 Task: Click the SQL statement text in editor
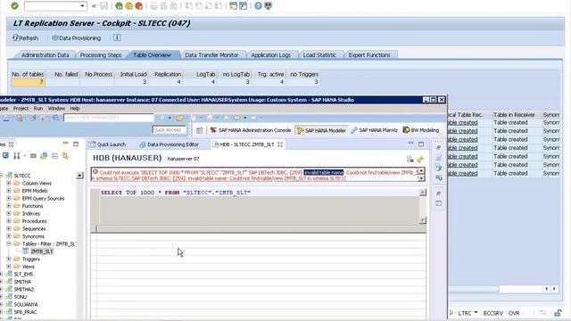click(x=176, y=193)
